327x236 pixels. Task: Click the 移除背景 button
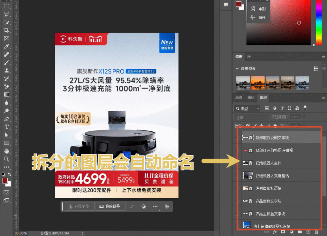pyautogui.click(x=110, y=206)
